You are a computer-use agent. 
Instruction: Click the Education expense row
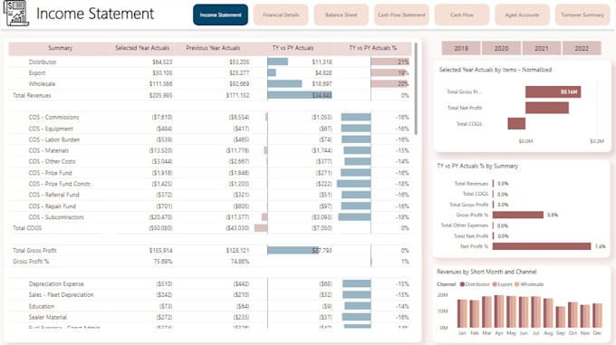coord(210,307)
